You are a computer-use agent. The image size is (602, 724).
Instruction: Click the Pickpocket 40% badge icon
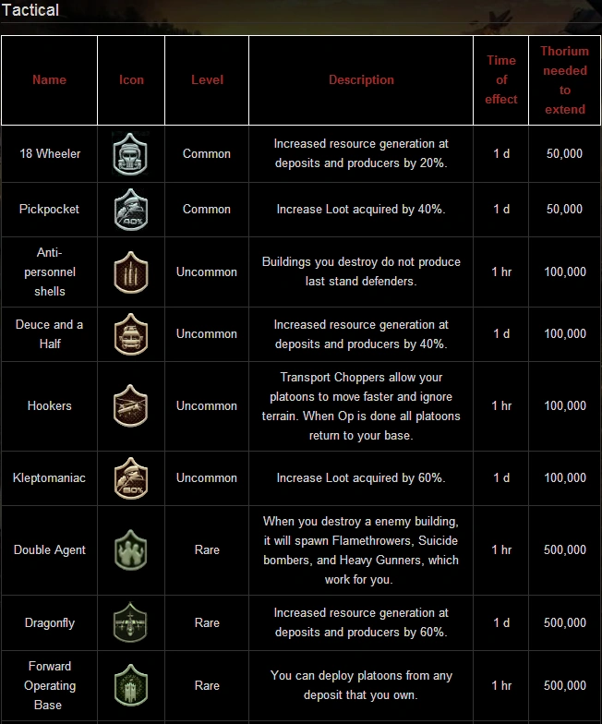click(x=130, y=209)
